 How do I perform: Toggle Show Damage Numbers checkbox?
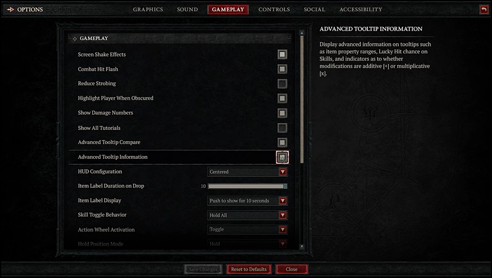click(282, 113)
